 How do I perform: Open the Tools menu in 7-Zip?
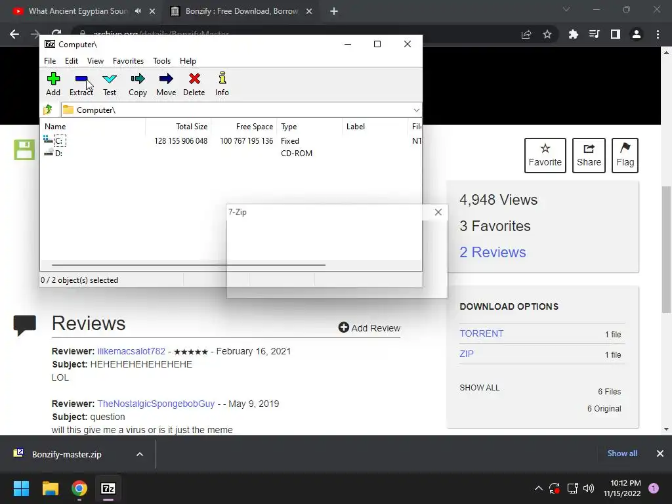(161, 61)
